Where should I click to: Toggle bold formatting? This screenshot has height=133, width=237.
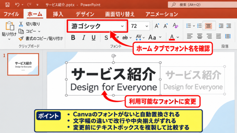[x=73, y=38]
